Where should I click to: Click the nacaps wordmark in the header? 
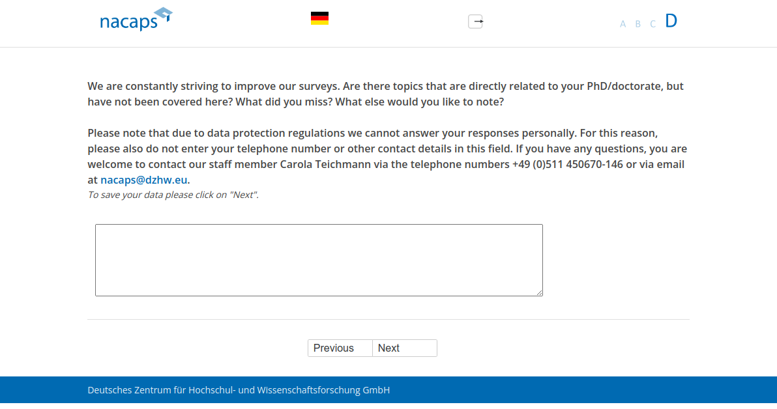point(128,22)
